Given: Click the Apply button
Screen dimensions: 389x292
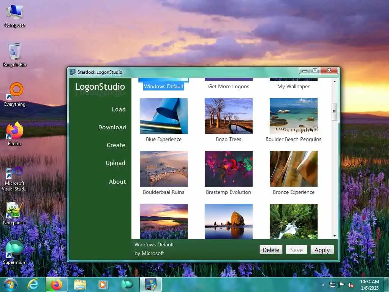Looking at the screenshot, I should 322,250.
